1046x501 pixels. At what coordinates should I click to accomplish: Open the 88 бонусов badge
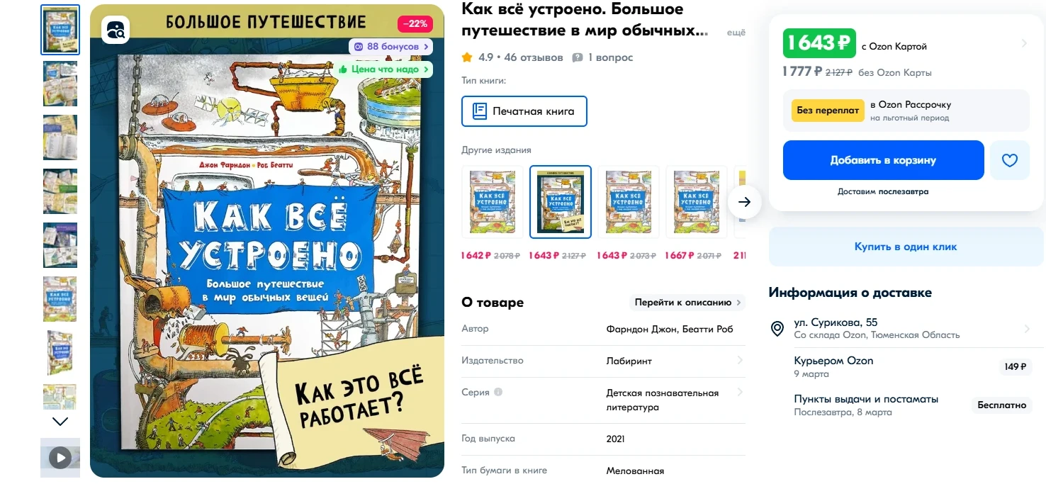[x=390, y=47]
